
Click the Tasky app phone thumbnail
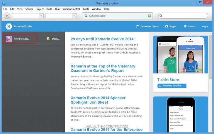[x=181, y=114]
